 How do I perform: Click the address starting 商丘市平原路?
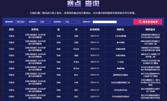coord(150,97)
